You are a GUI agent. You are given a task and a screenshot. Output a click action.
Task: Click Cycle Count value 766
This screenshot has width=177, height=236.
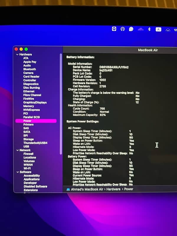coord(102,109)
